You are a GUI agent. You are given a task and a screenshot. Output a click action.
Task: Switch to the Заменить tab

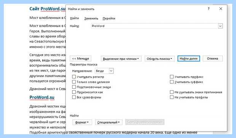91,19
